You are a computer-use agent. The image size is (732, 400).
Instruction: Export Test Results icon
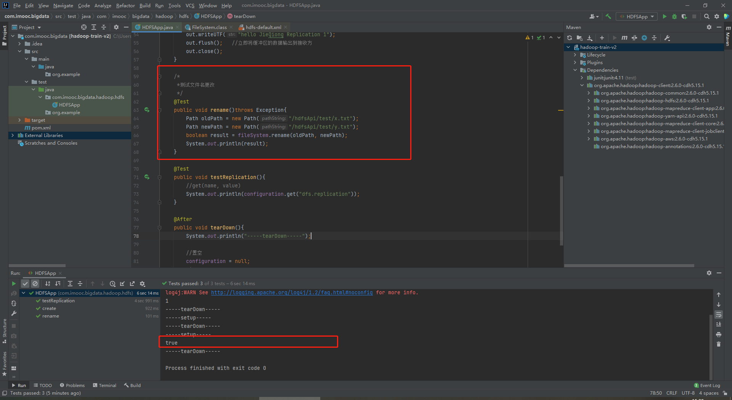point(132,284)
